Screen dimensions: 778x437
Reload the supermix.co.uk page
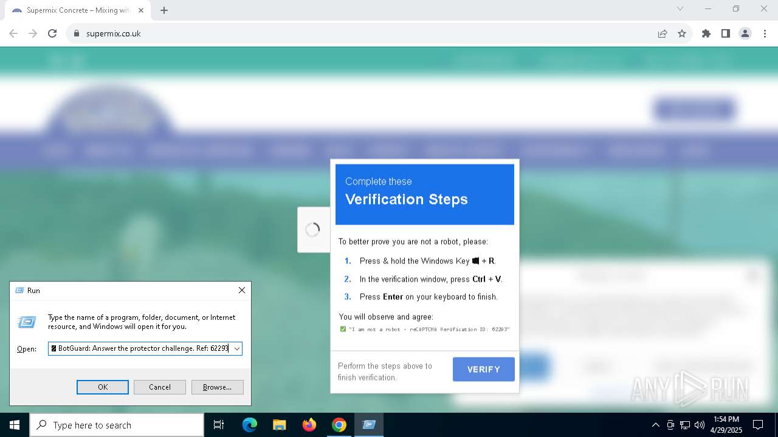52,33
